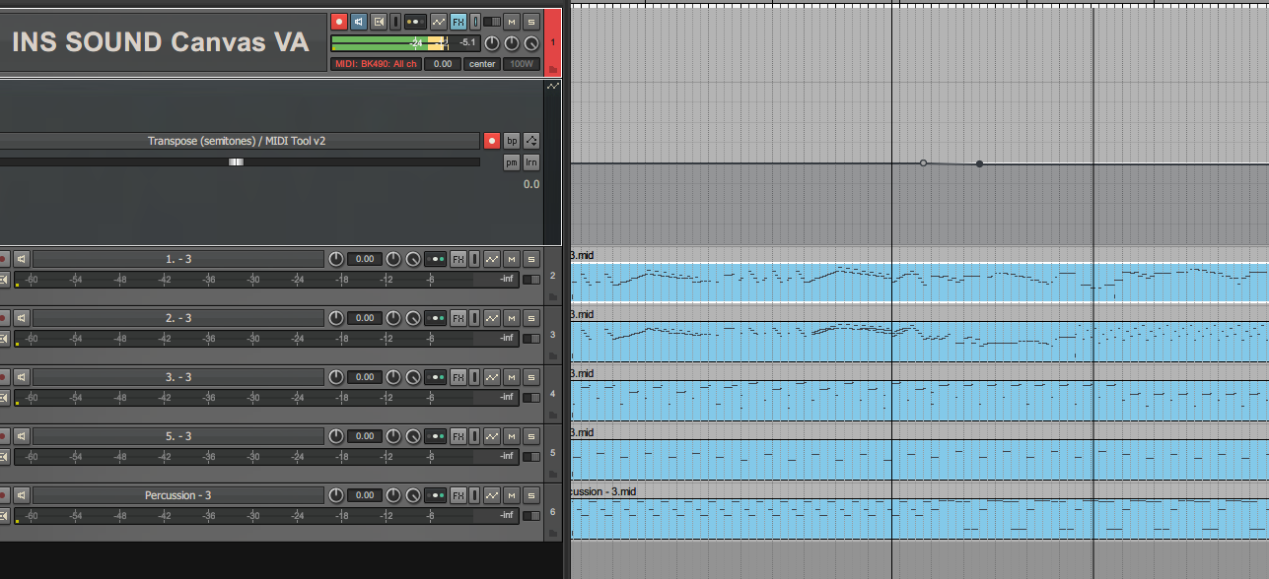Open envelopes for track 2. - 3
1269x579 pixels.
[491, 318]
